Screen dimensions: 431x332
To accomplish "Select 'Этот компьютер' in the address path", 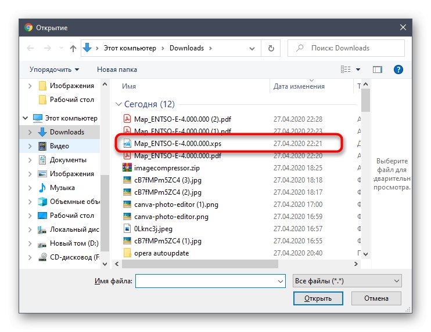I will [130, 48].
